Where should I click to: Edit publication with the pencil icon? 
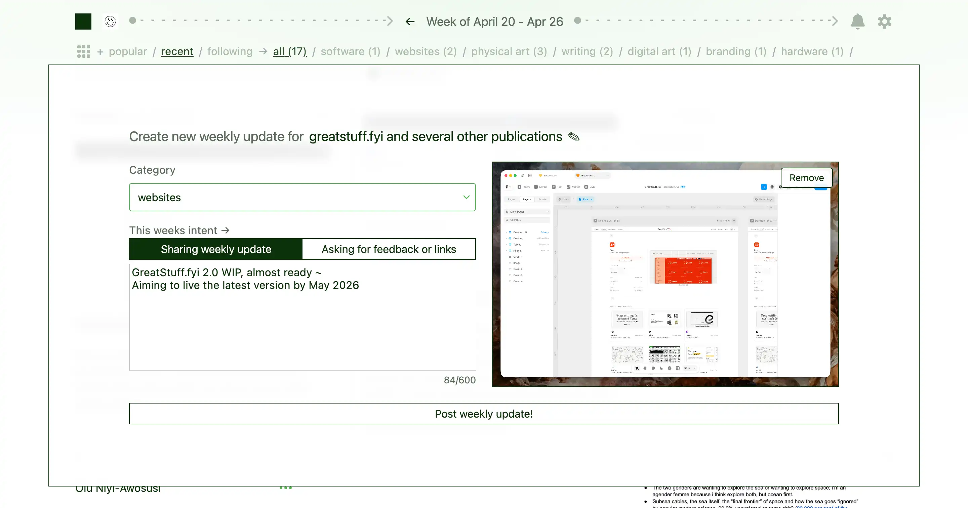point(574,136)
